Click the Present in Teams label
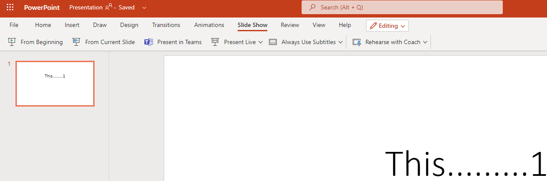Viewport: 547px width, 181px height. click(x=180, y=42)
